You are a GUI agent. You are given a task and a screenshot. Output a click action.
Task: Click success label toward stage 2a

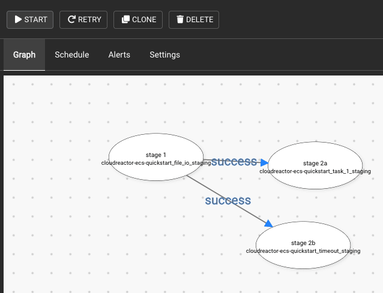(x=234, y=161)
